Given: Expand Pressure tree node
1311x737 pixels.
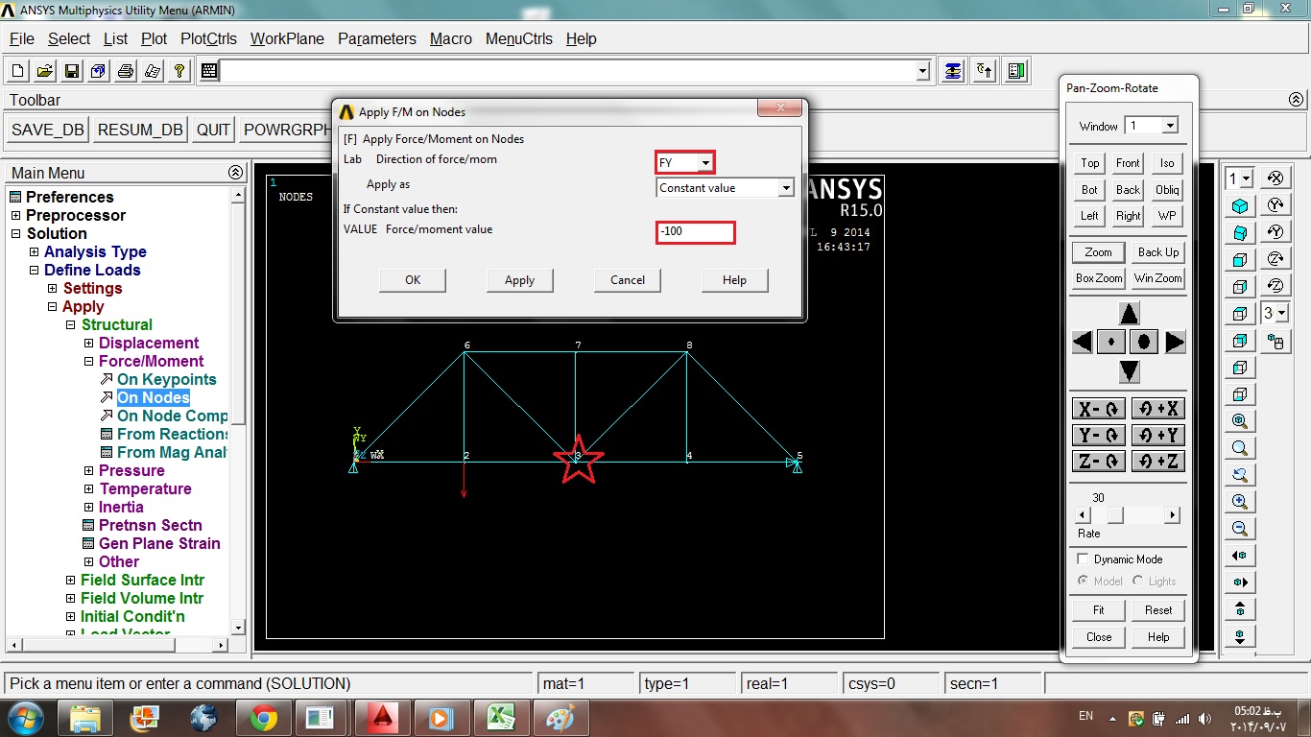Looking at the screenshot, I should tap(88, 470).
